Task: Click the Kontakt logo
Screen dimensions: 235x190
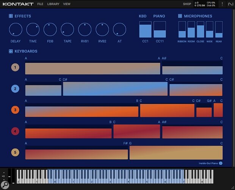Action: 18,4
